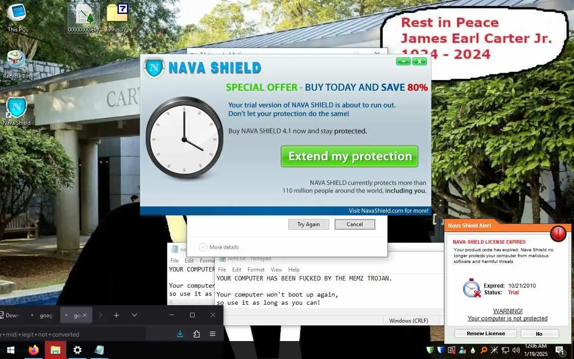
Task: Select the Nava Shield desktop shortcut
Action: [17, 111]
